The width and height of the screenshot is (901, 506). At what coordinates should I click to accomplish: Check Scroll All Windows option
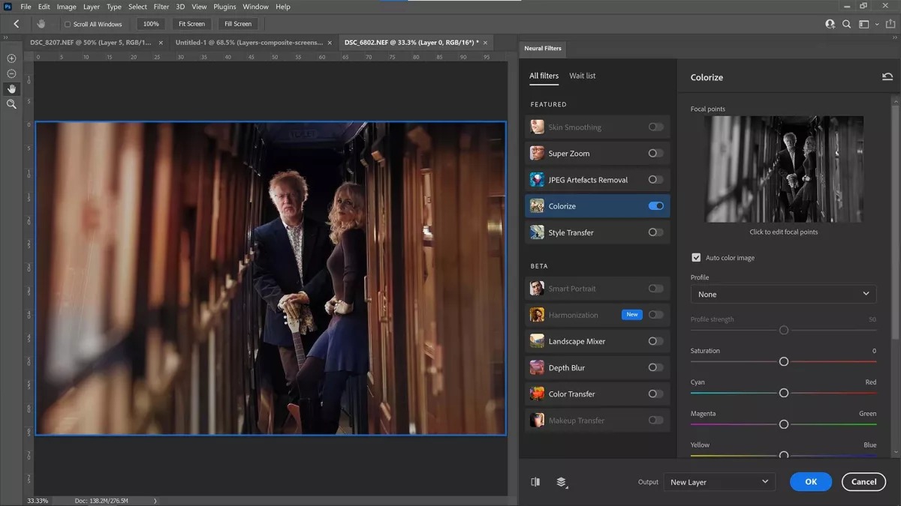click(68, 25)
